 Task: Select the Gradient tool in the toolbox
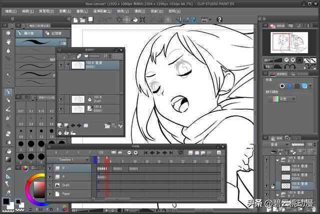[8, 159]
